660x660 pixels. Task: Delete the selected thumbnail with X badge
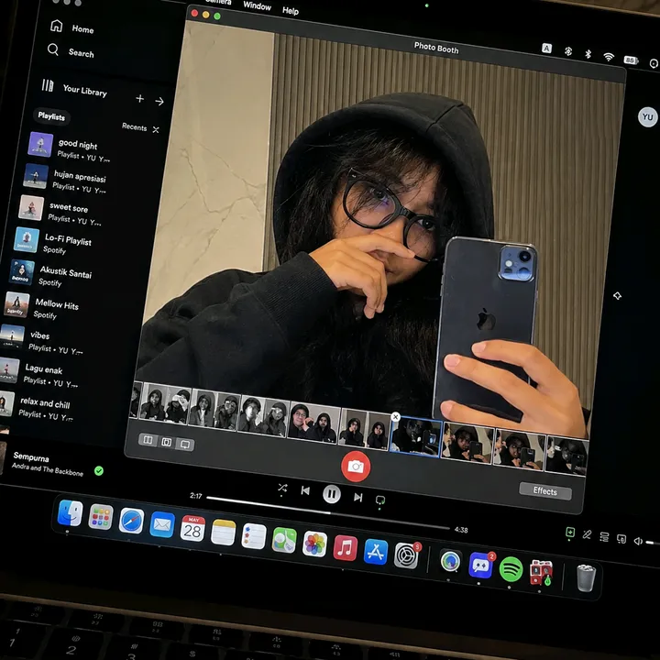(395, 417)
